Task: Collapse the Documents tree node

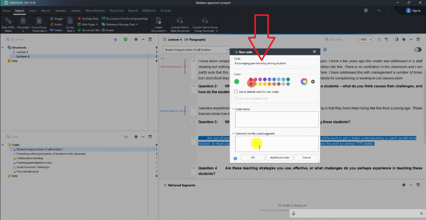Action: [x=3, y=47]
